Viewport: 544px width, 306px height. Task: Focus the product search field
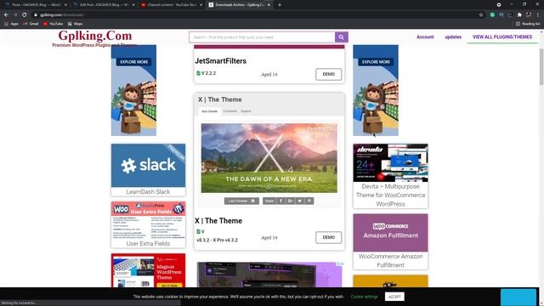click(262, 37)
